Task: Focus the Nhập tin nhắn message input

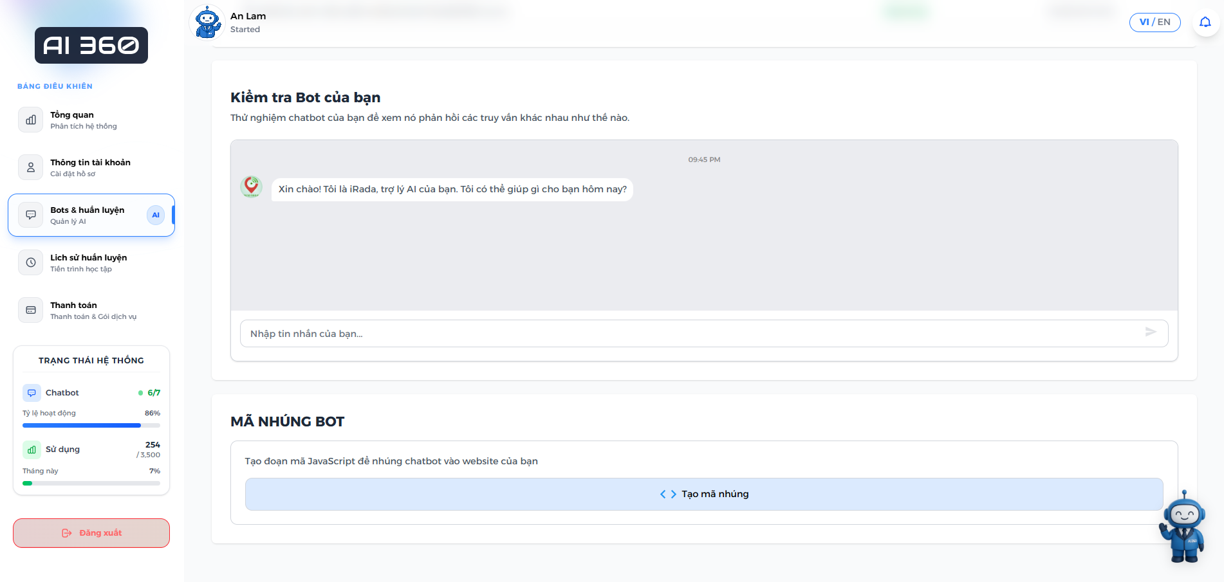Action: tap(689, 334)
